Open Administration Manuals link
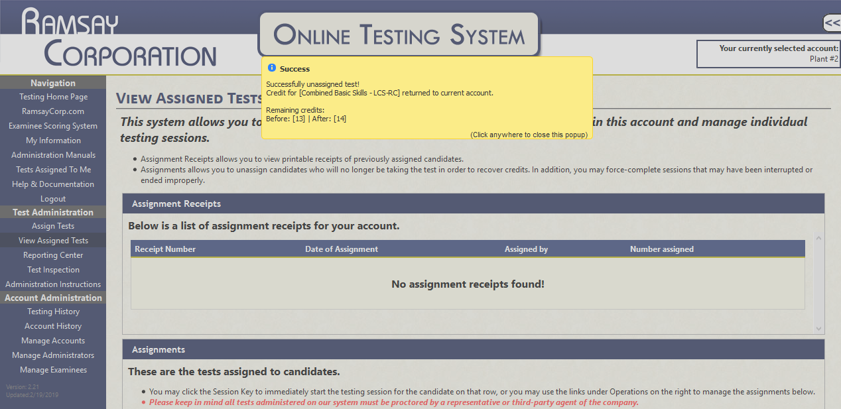841x409 pixels. [x=53, y=155]
